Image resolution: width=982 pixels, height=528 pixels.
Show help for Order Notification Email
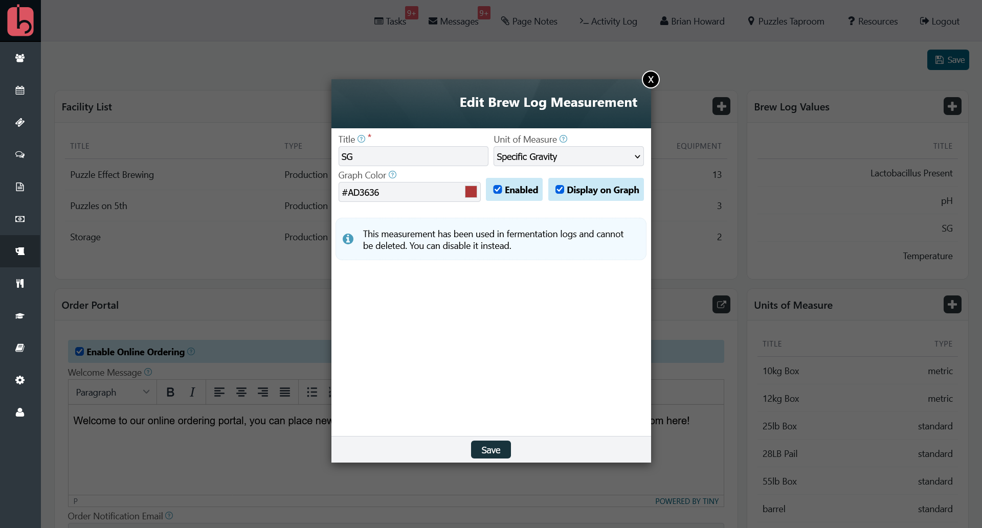coord(169,516)
